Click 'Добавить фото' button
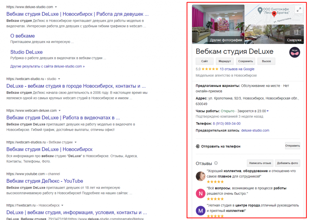This screenshot has width=309, height=220. pos(288,163)
